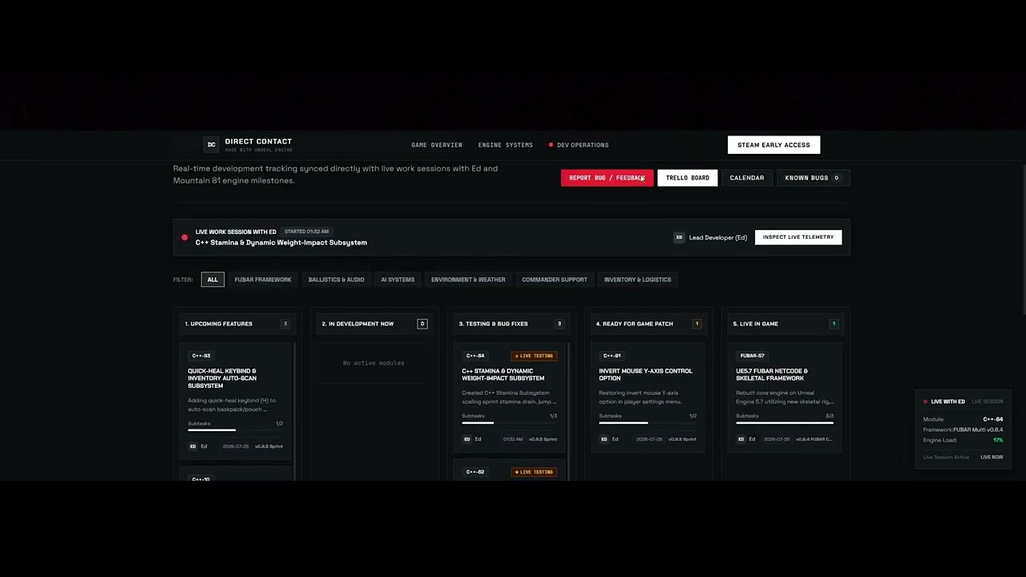The image size is (1026, 577).
Task: Click the Started 01:32 AM badge
Action: [306, 232]
